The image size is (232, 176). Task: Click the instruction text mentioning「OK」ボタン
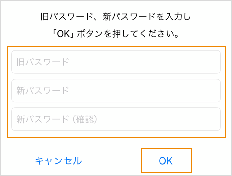[x=116, y=34]
